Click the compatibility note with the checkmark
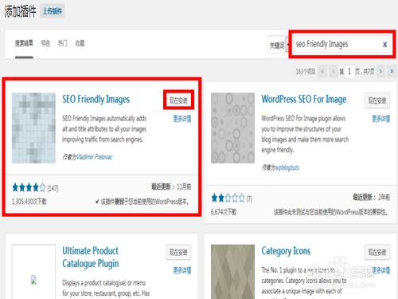The width and height of the screenshot is (398, 299). click(x=142, y=202)
